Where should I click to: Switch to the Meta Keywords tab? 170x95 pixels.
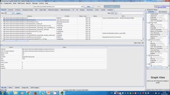[65, 10]
